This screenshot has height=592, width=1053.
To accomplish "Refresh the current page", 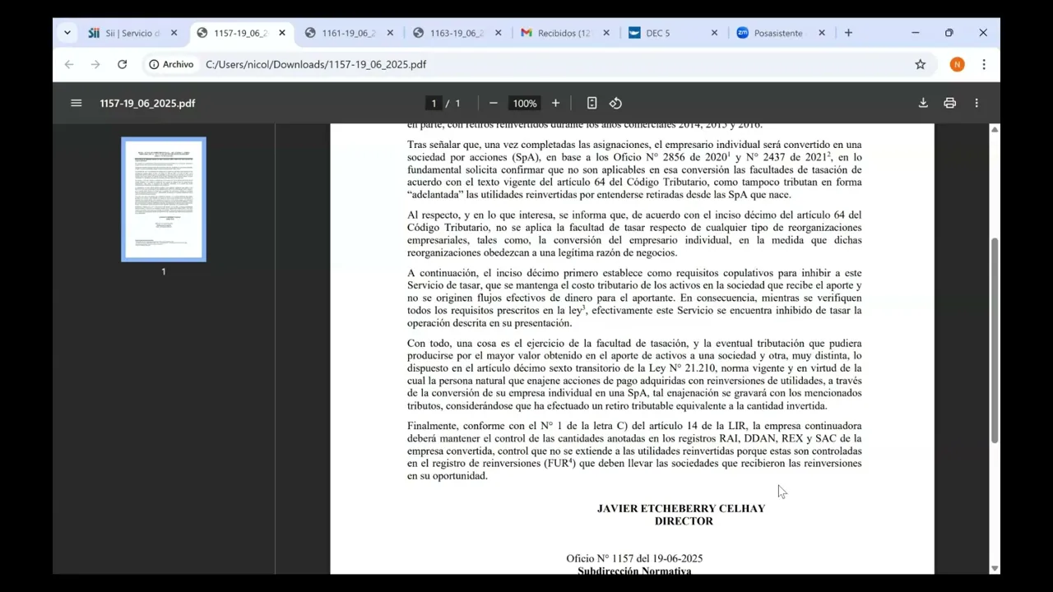I will (x=122, y=64).
